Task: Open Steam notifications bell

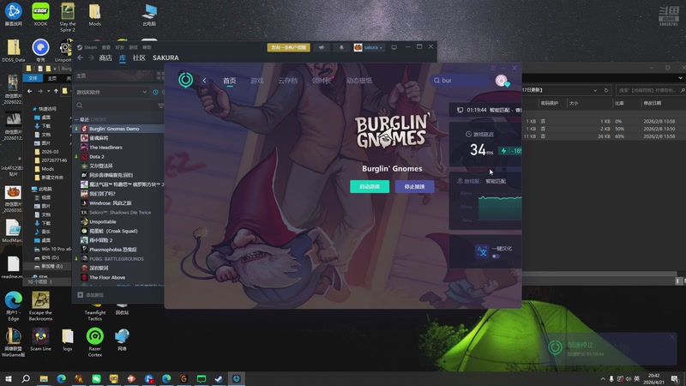Action: (341, 47)
